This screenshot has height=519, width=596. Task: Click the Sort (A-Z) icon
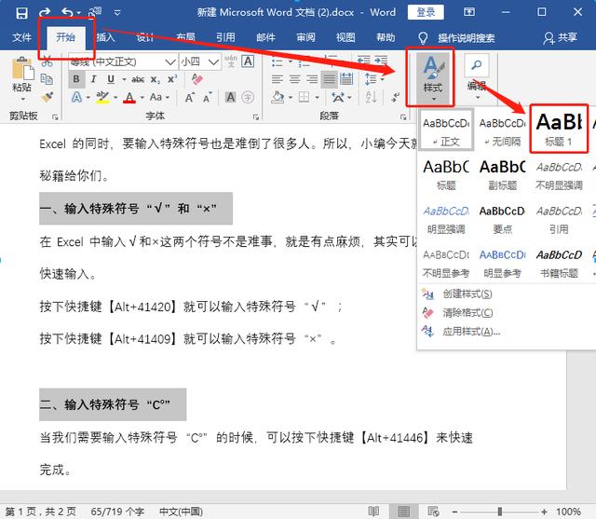(372, 97)
